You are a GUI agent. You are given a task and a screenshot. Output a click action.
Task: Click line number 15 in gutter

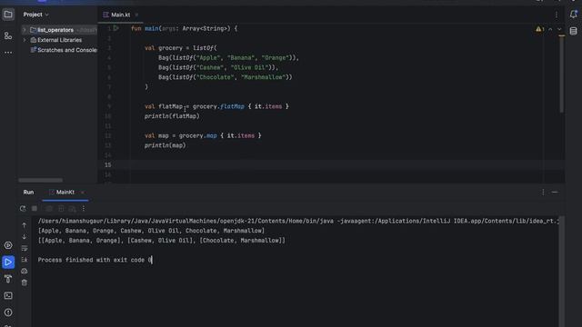click(x=107, y=164)
